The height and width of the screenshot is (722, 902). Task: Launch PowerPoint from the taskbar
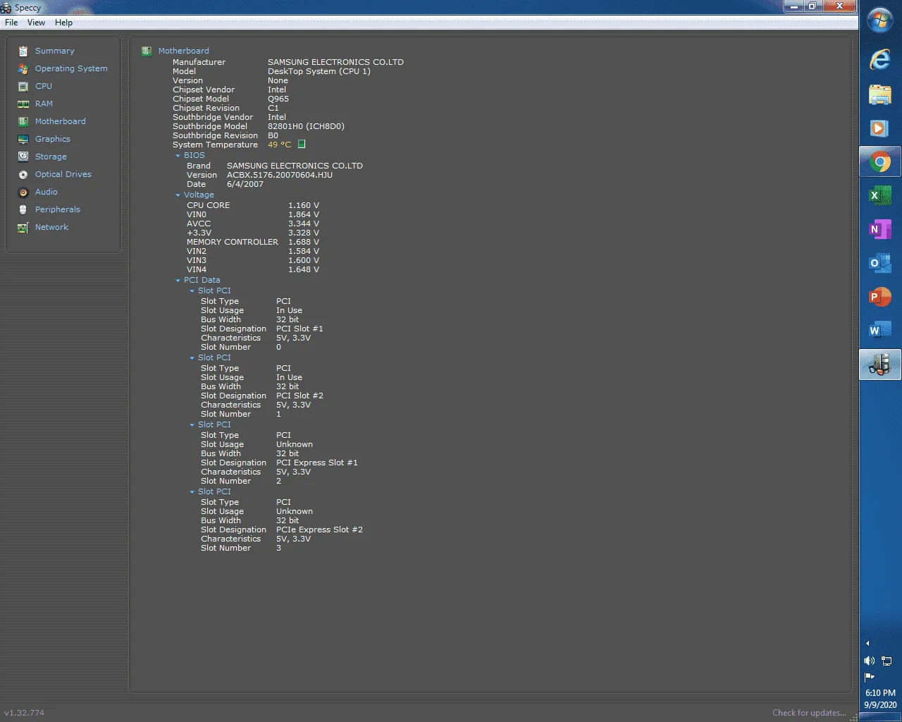[880, 297]
